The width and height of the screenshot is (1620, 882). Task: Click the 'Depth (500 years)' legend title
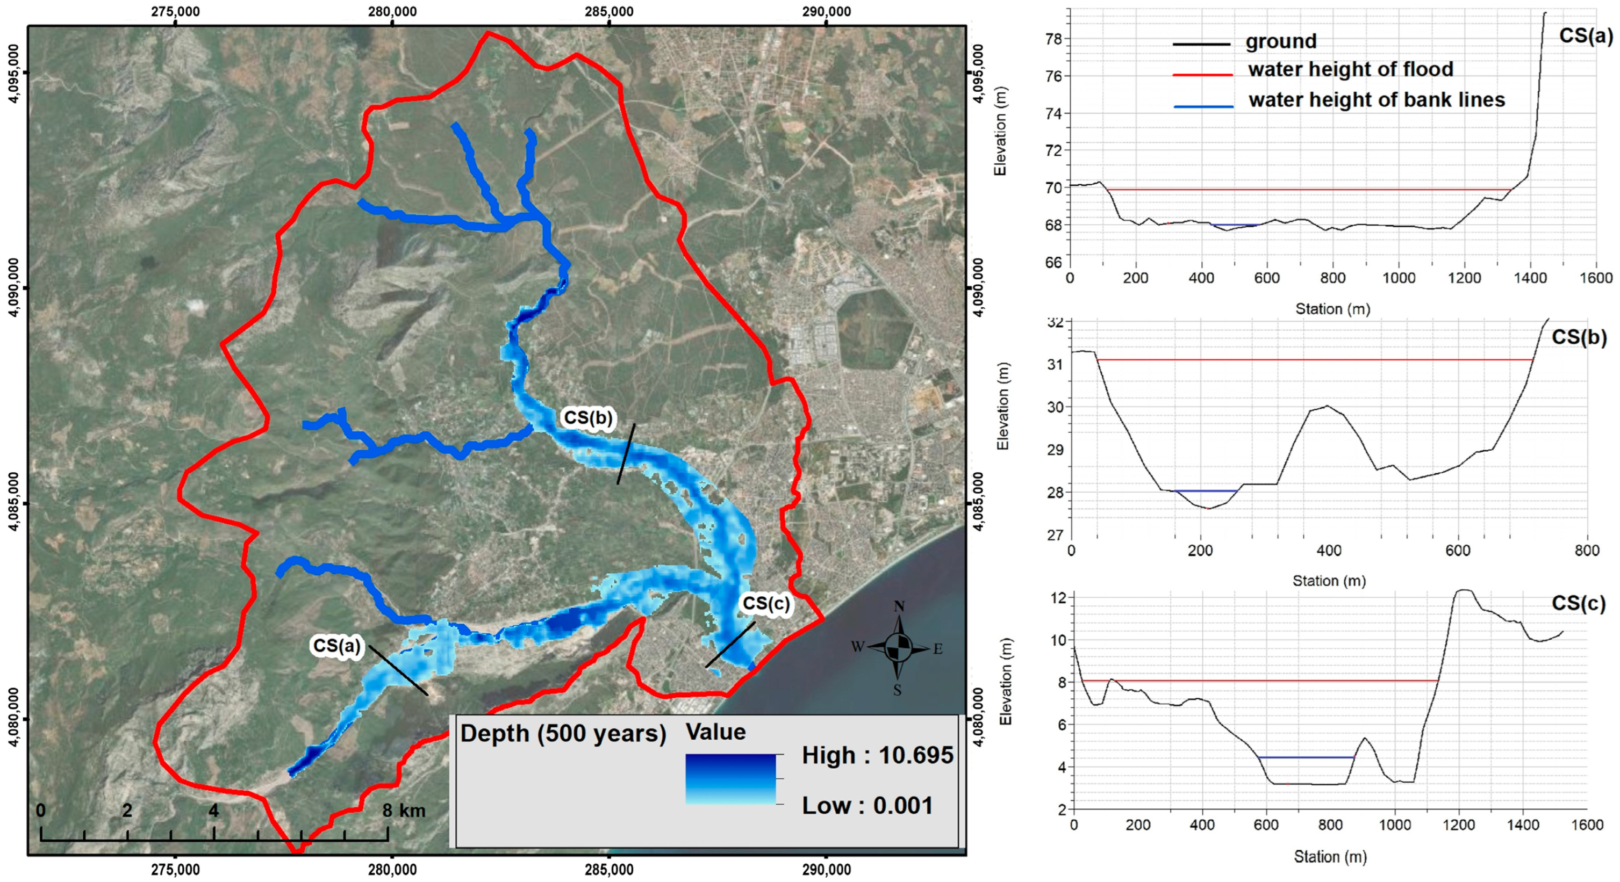pos(563,734)
